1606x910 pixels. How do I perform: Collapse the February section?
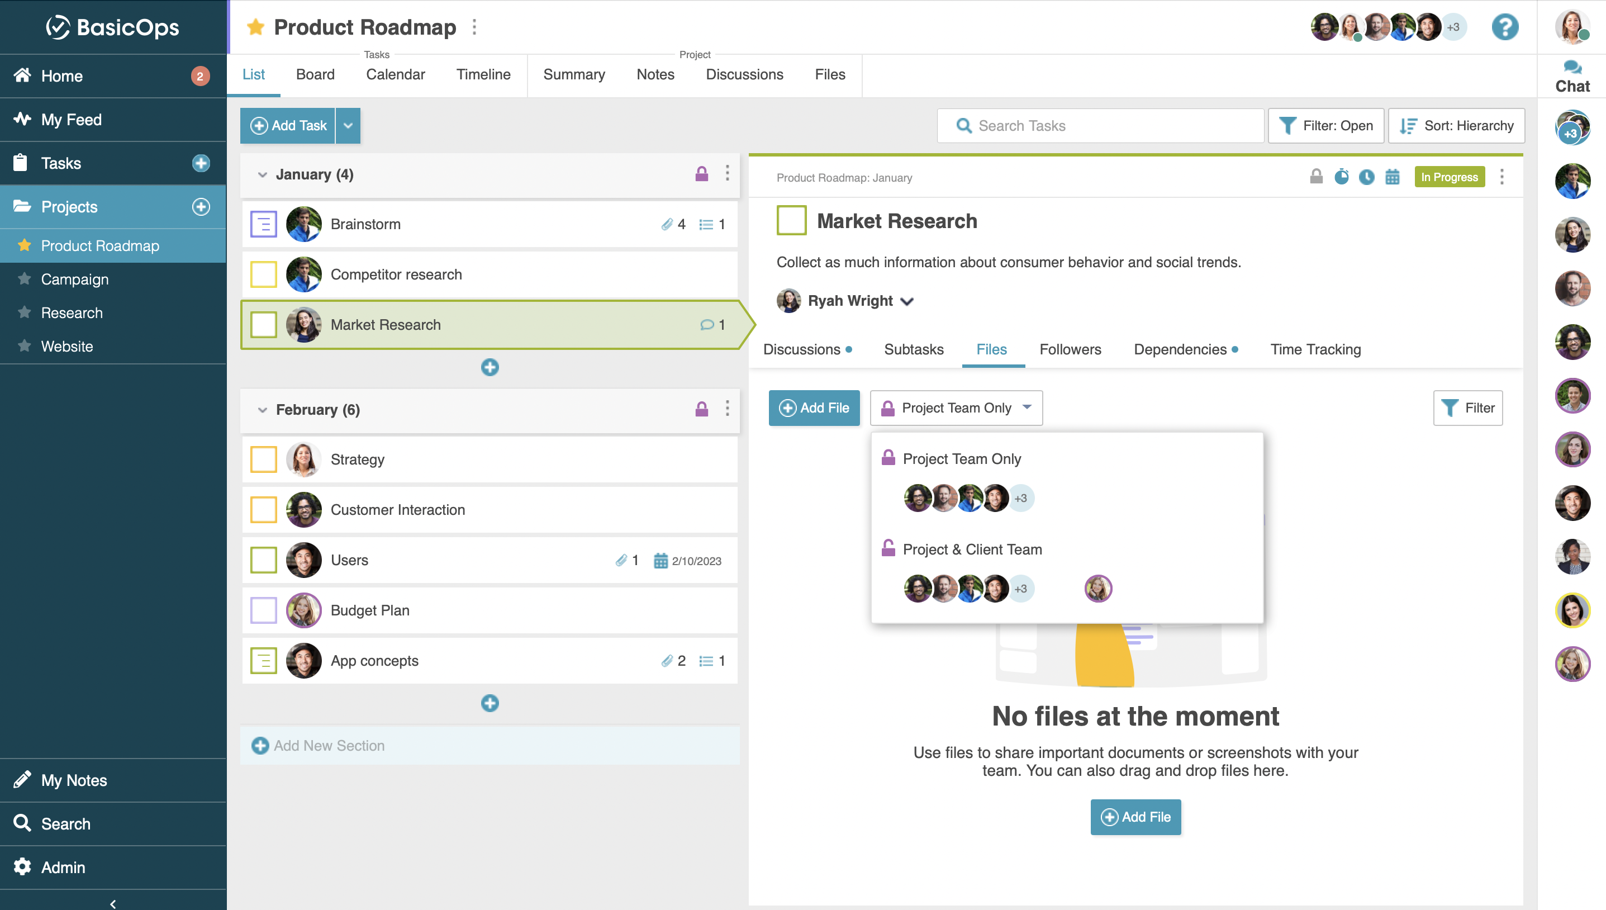tap(262, 410)
